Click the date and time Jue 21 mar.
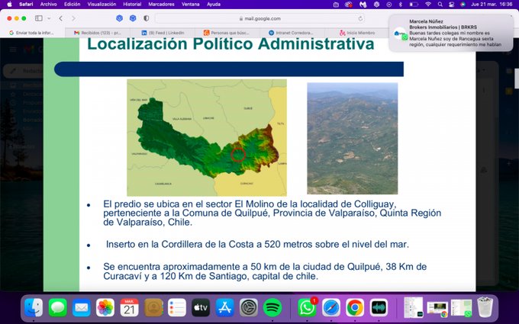Screen dimensions: 519x324 click(x=492, y=5)
